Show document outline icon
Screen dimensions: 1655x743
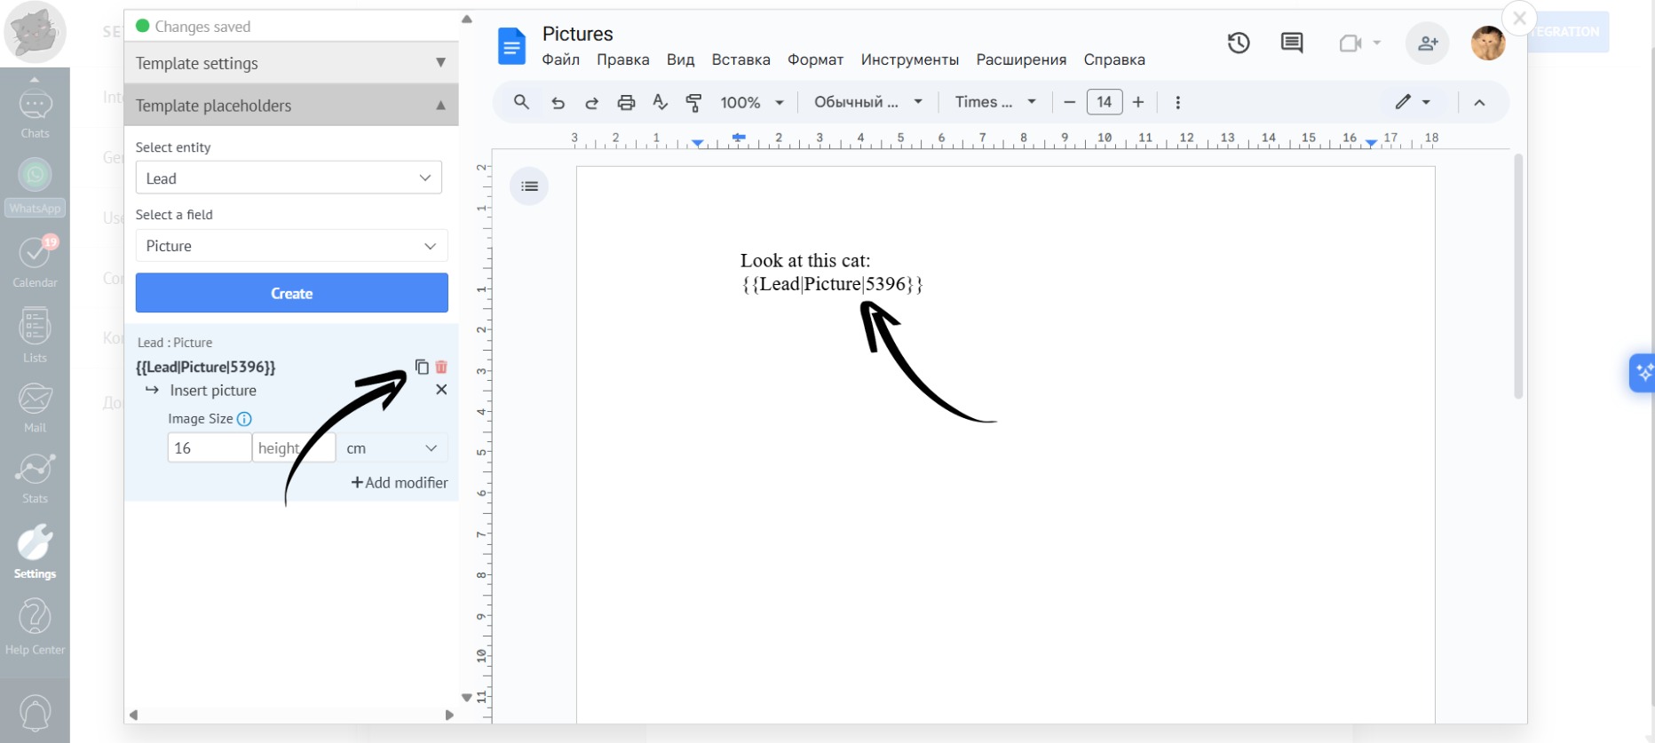[529, 186]
